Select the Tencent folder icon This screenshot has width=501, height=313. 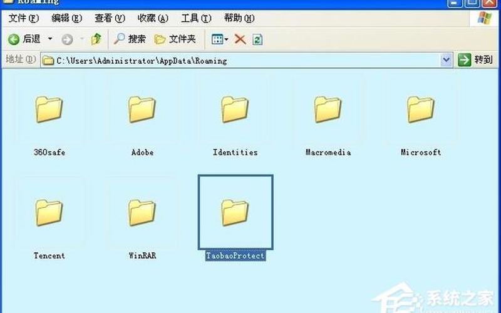click(49, 213)
